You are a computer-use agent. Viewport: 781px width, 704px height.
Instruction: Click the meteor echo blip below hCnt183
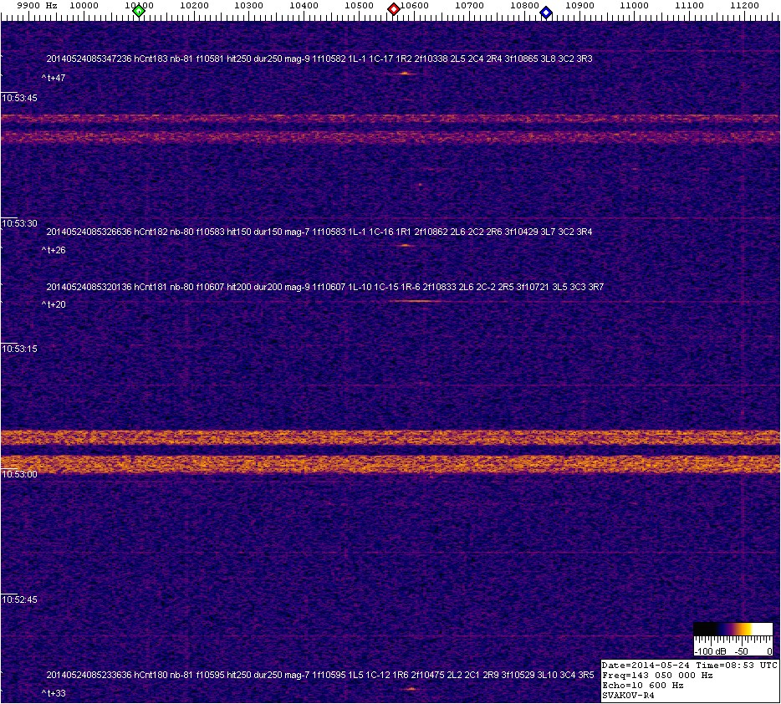[x=406, y=74]
